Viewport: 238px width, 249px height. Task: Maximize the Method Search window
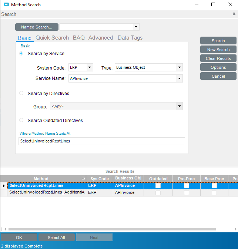(x=213, y=4)
